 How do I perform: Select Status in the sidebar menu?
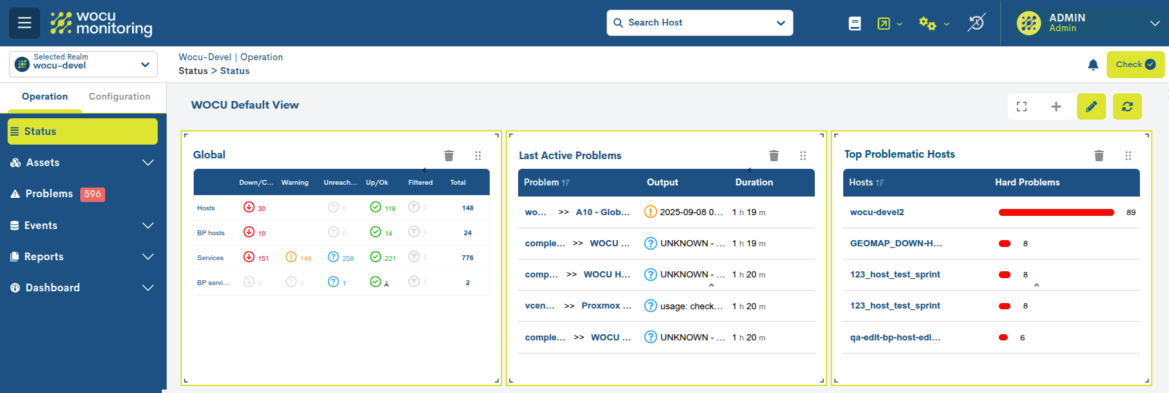point(82,131)
